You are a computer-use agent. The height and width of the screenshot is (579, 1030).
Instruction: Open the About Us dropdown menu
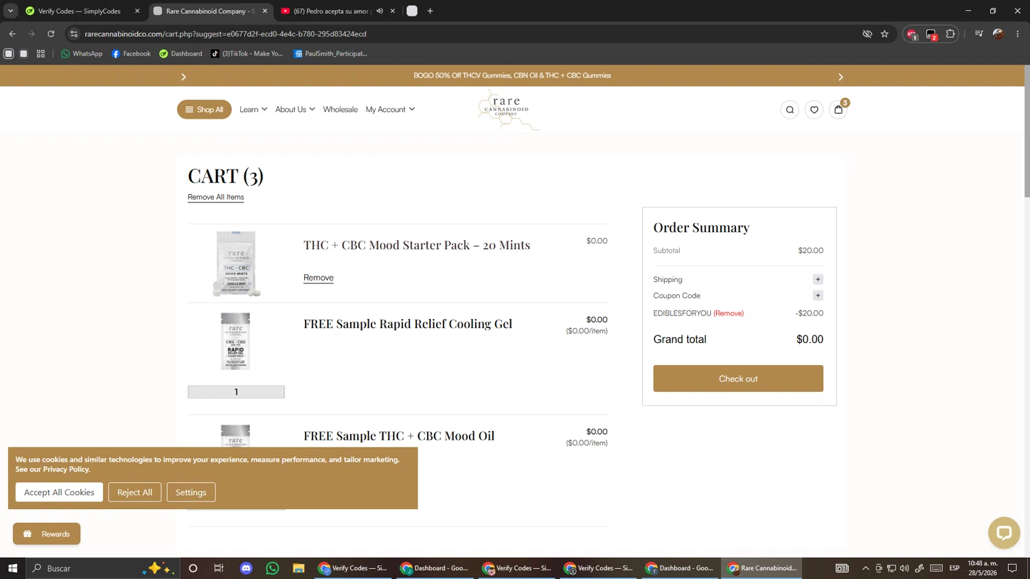click(x=295, y=110)
